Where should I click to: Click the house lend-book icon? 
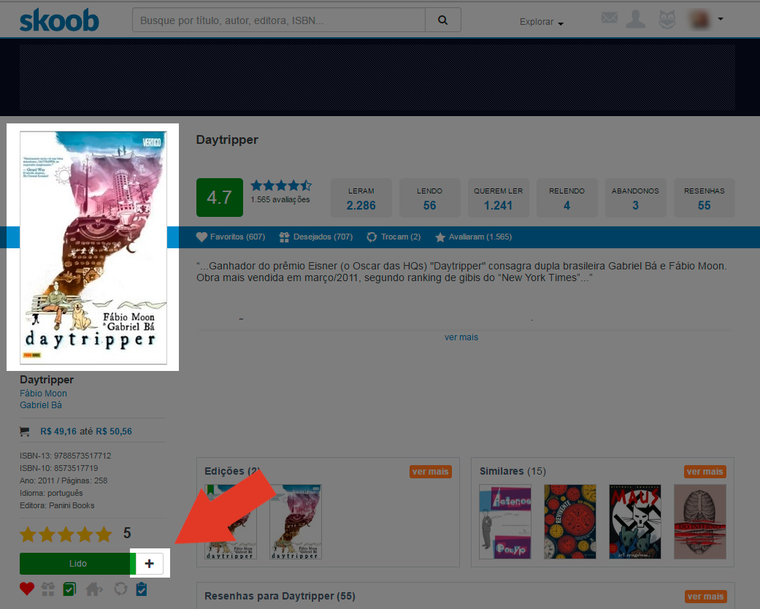tap(94, 589)
